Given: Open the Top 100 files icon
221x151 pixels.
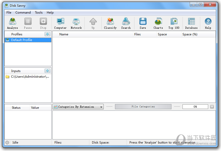Looking at the screenshot, I should [x=174, y=23].
